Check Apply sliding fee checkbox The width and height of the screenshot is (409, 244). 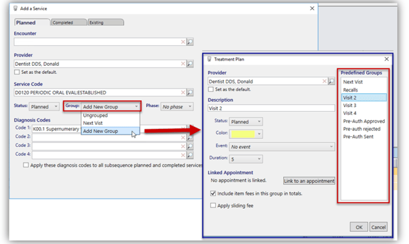213,205
